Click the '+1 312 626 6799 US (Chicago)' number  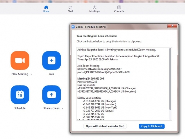pyautogui.click(x=99, y=101)
